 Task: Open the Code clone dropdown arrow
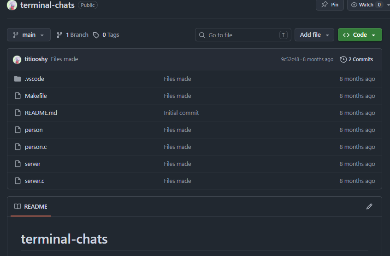pyautogui.click(x=373, y=35)
